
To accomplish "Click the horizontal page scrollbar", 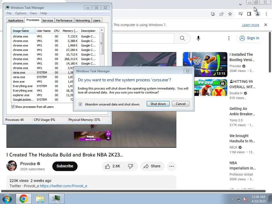I will (x=133, y=191).
